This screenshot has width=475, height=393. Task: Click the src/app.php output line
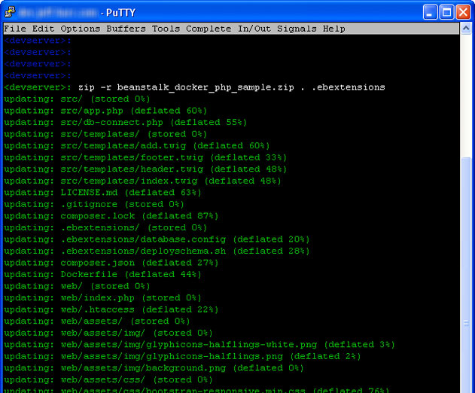tap(105, 111)
